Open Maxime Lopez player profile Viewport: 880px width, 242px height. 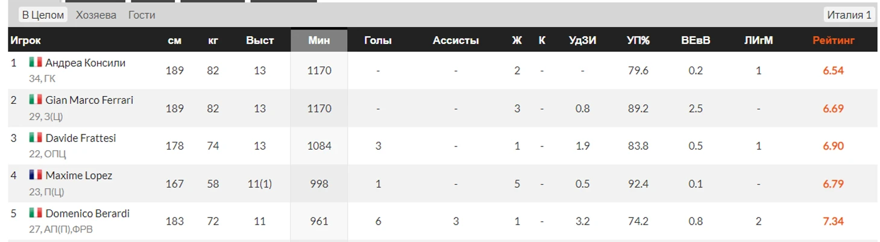pos(79,176)
